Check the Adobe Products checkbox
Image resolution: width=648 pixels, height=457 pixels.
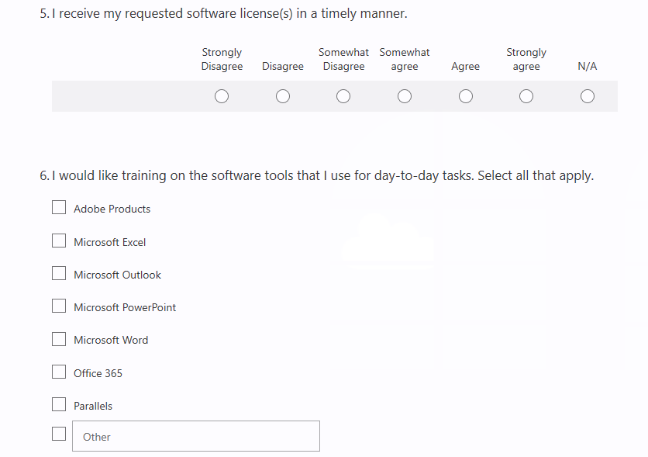tap(59, 208)
